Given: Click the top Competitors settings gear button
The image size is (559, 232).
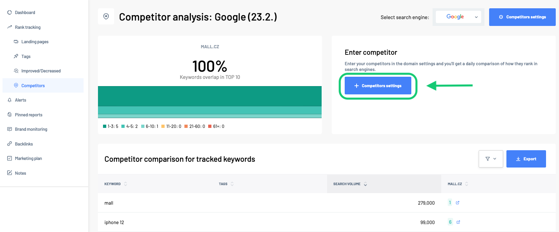Looking at the screenshot, I should click(x=522, y=17).
